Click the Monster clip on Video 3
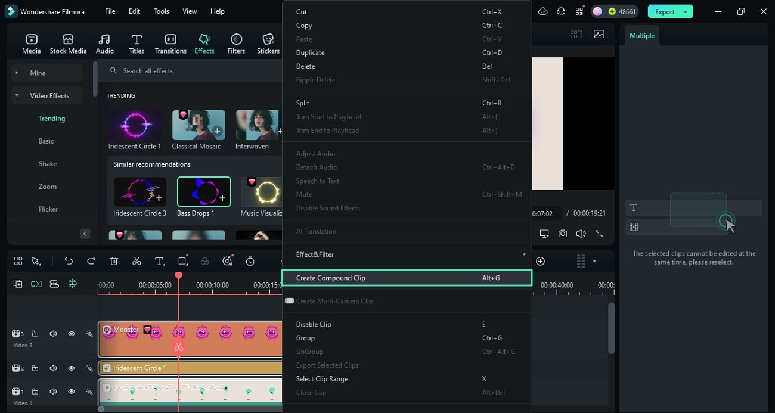 (191, 339)
